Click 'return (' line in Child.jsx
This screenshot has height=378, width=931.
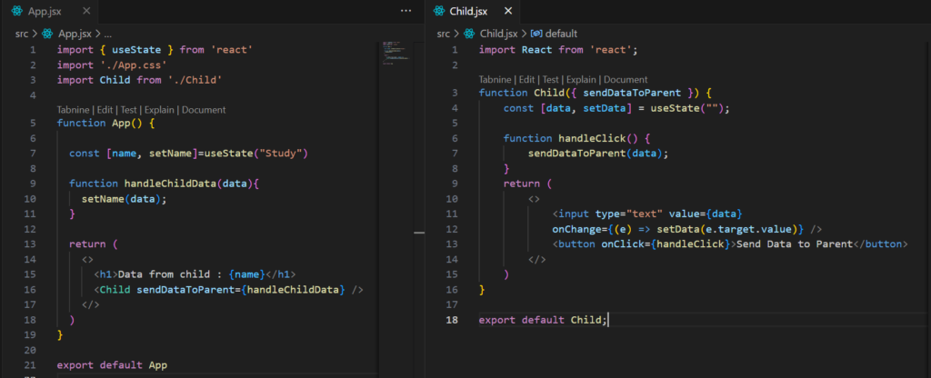click(528, 184)
